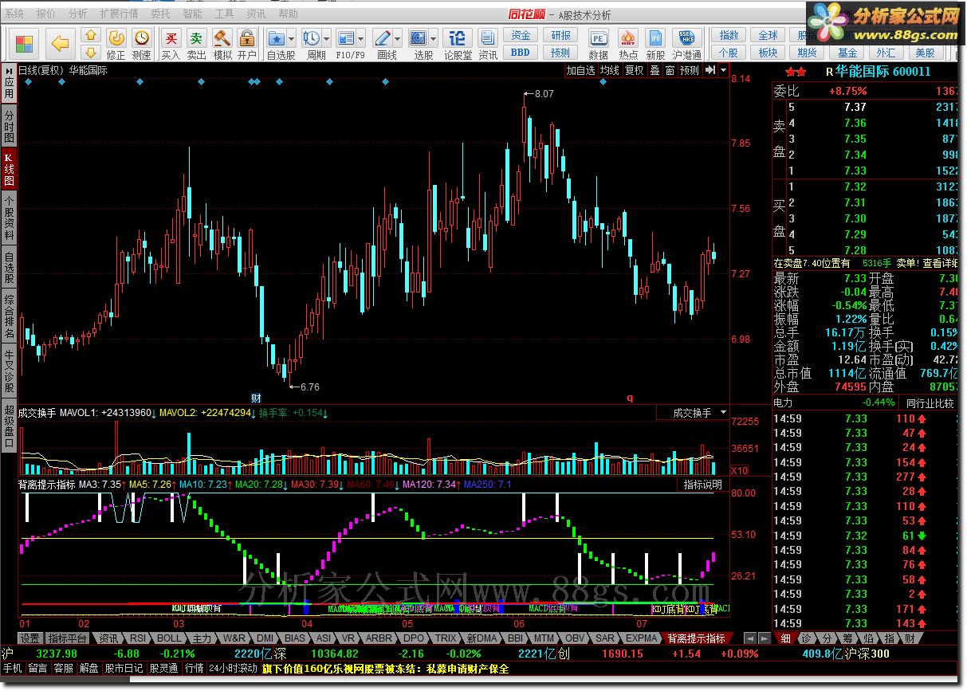This screenshot has width=967, height=691.
Task: Expand the 自选股 dropdown arrow
Action: coord(292,37)
